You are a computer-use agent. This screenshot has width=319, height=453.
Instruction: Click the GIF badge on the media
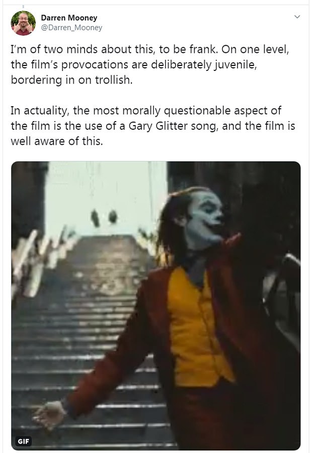coord(23,441)
